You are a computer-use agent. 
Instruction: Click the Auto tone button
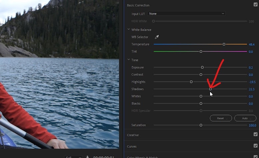coord(245,118)
